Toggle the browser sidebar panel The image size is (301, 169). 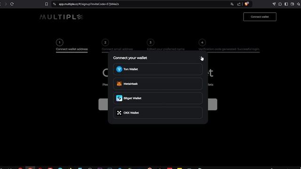point(286,4)
